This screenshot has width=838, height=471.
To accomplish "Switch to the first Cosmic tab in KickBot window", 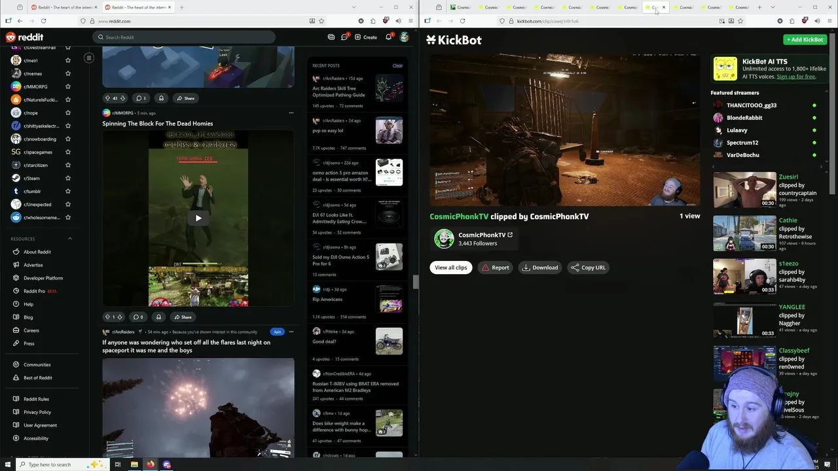I will (460, 7).
